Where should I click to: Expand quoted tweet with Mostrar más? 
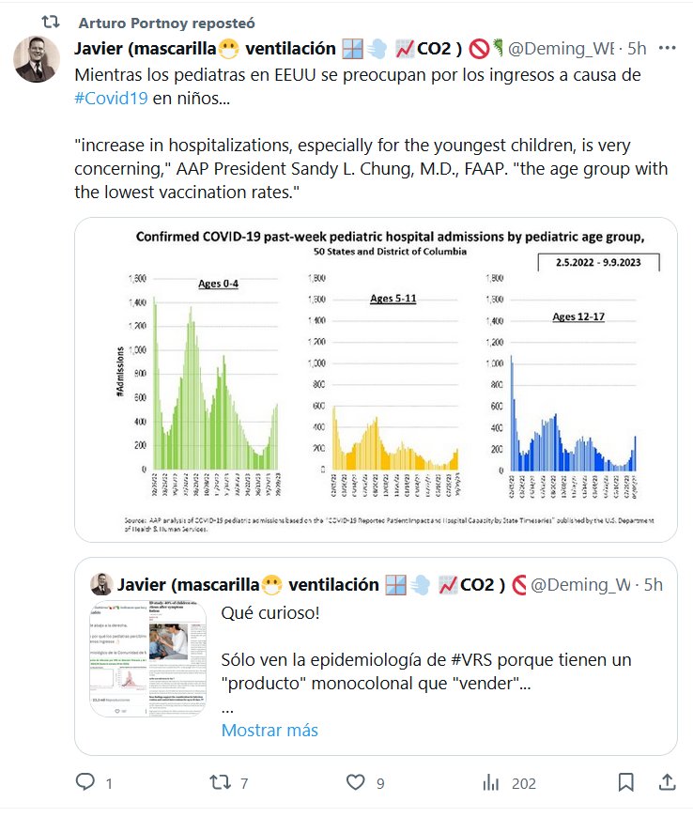269,730
